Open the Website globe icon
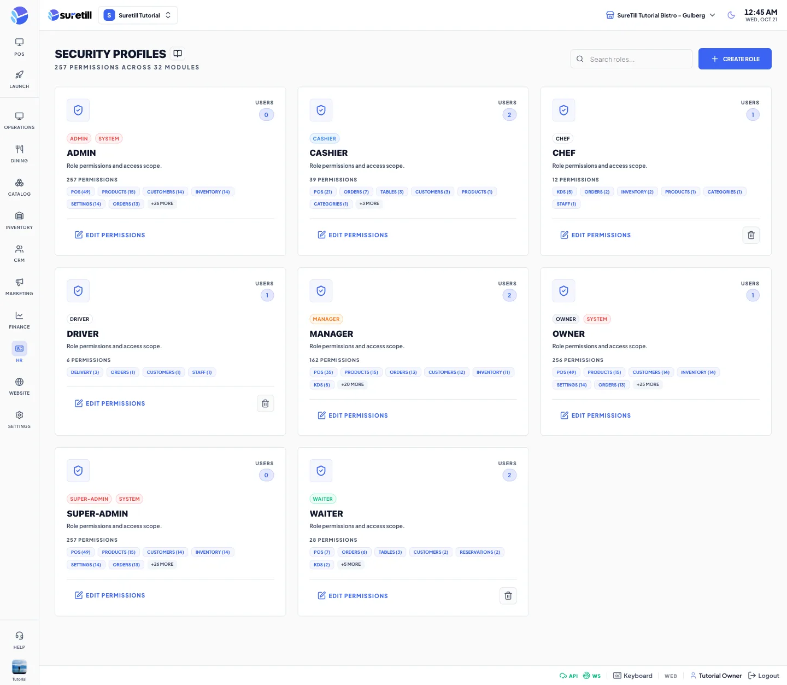The height and width of the screenshot is (685, 787). (19, 387)
